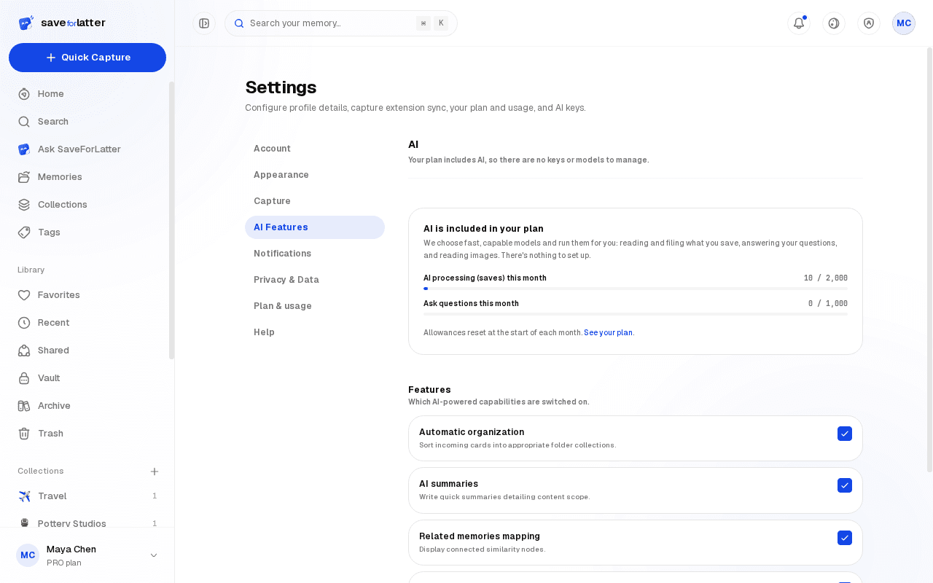
Task: Open the Help settings tab
Action: click(315, 332)
